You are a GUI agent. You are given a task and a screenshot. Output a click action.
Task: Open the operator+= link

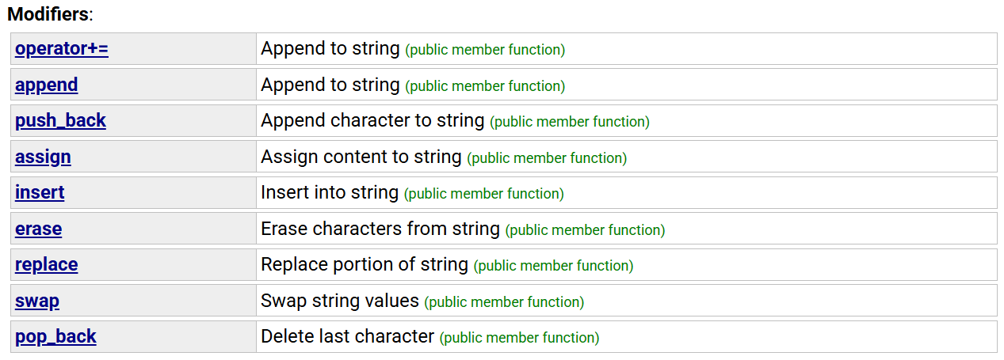62,49
